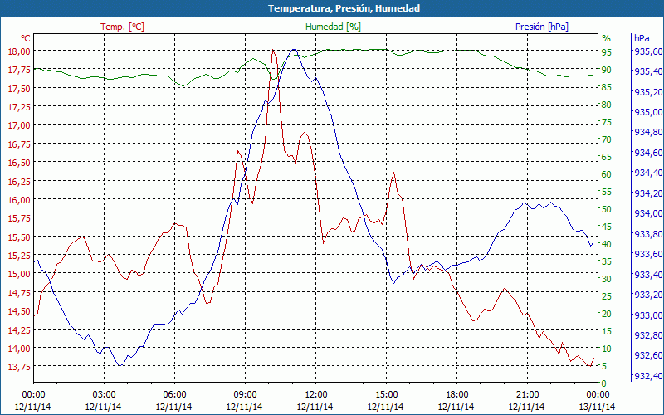Click pressure axis value '935,40'
This screenshot has width=664, height=415.
(648, 71)
